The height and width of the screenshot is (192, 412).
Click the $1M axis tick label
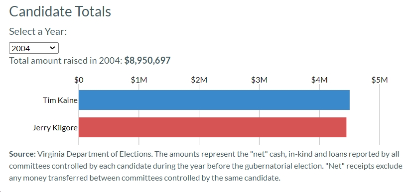tap(138, 80)
